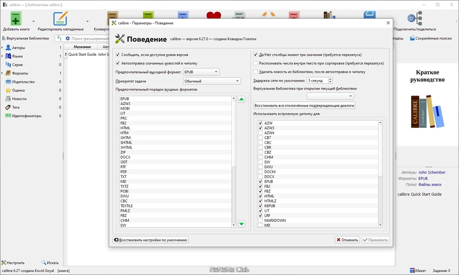Click Найти button in main window
This screenshot has width=459, height=275.
[398, 39]
